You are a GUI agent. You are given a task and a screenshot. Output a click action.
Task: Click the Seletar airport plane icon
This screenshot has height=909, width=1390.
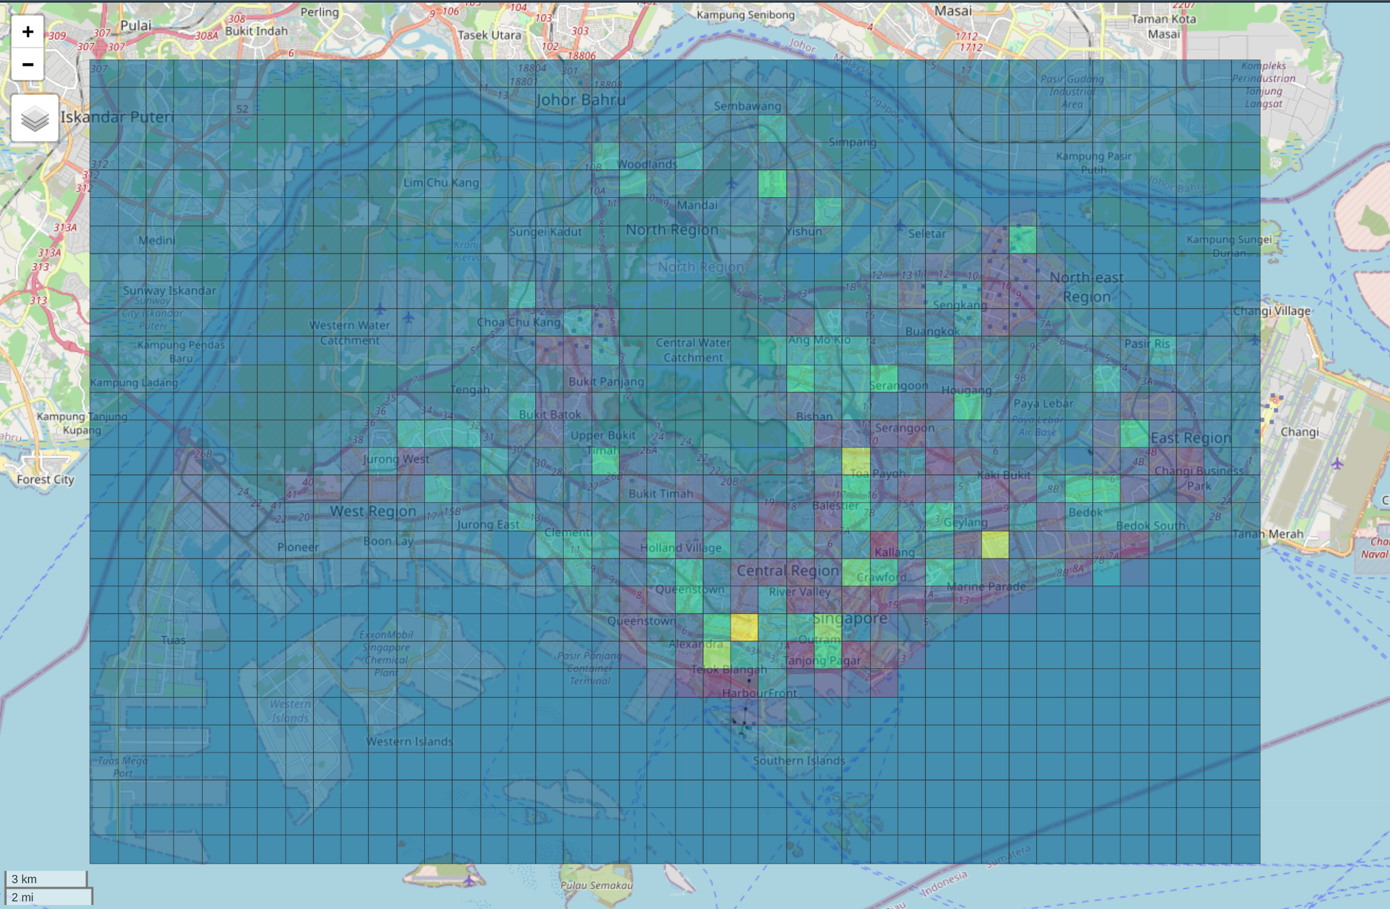[899, 225]
